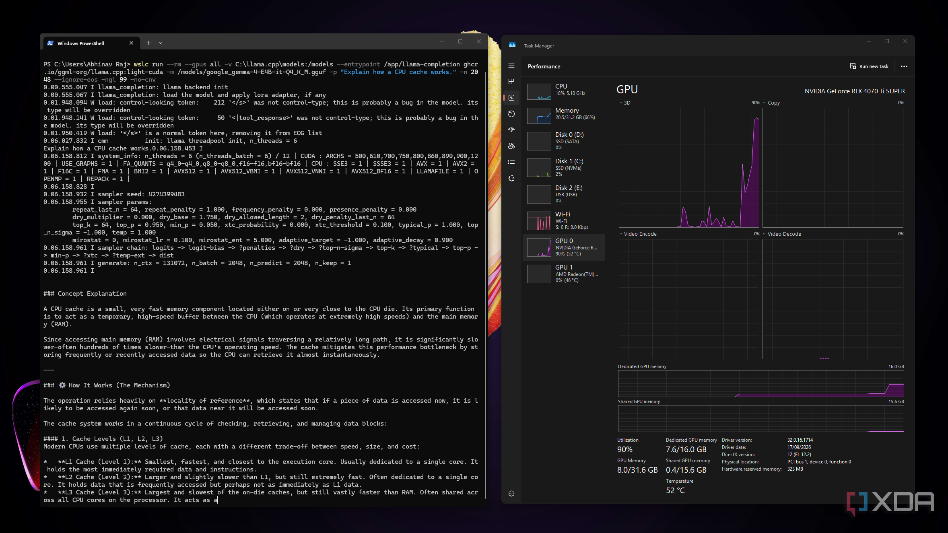The width and height of the screenshot is (948, 533).
Task: Click the 7.6/16.0 GB dedicated memory value
Action: pos(686,449)
